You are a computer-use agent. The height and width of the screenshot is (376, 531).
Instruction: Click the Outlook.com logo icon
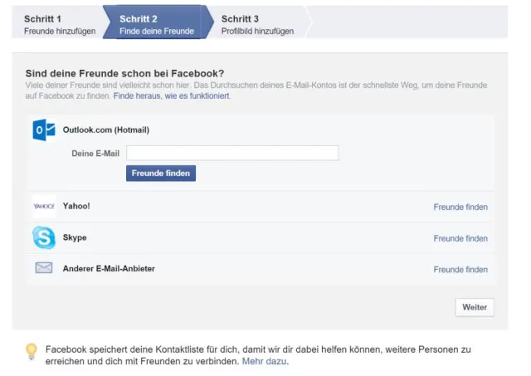point(44,130)
